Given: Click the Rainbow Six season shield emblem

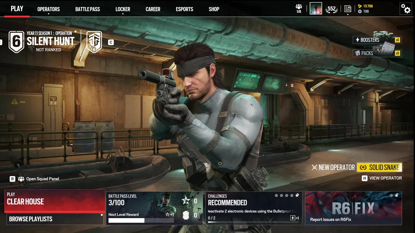Looking at the screenshot, I should 16,42.
